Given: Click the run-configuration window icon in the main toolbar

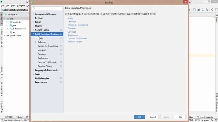Looking at the screenshot, I should [x=194, y=10].
